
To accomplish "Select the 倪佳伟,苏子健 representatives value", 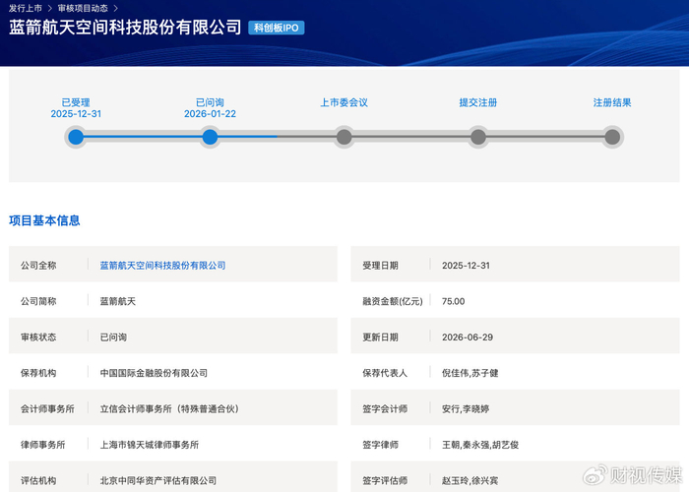I will [470, 373].
